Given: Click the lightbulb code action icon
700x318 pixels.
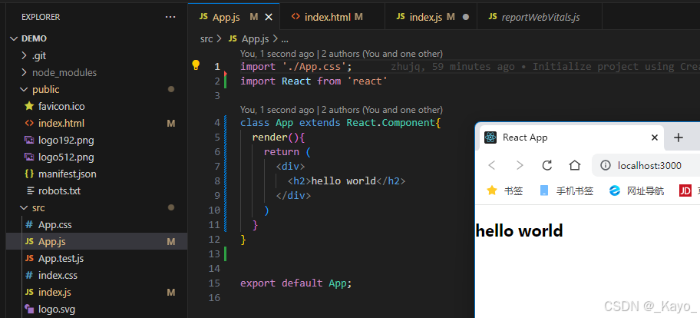Looking at the screenshot, I should click(196, 65).
